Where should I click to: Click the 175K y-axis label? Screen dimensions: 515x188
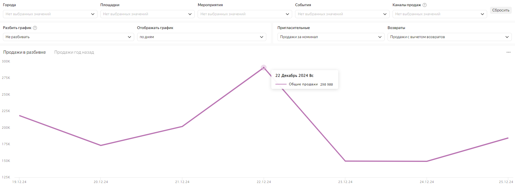[x=6, y=144]
